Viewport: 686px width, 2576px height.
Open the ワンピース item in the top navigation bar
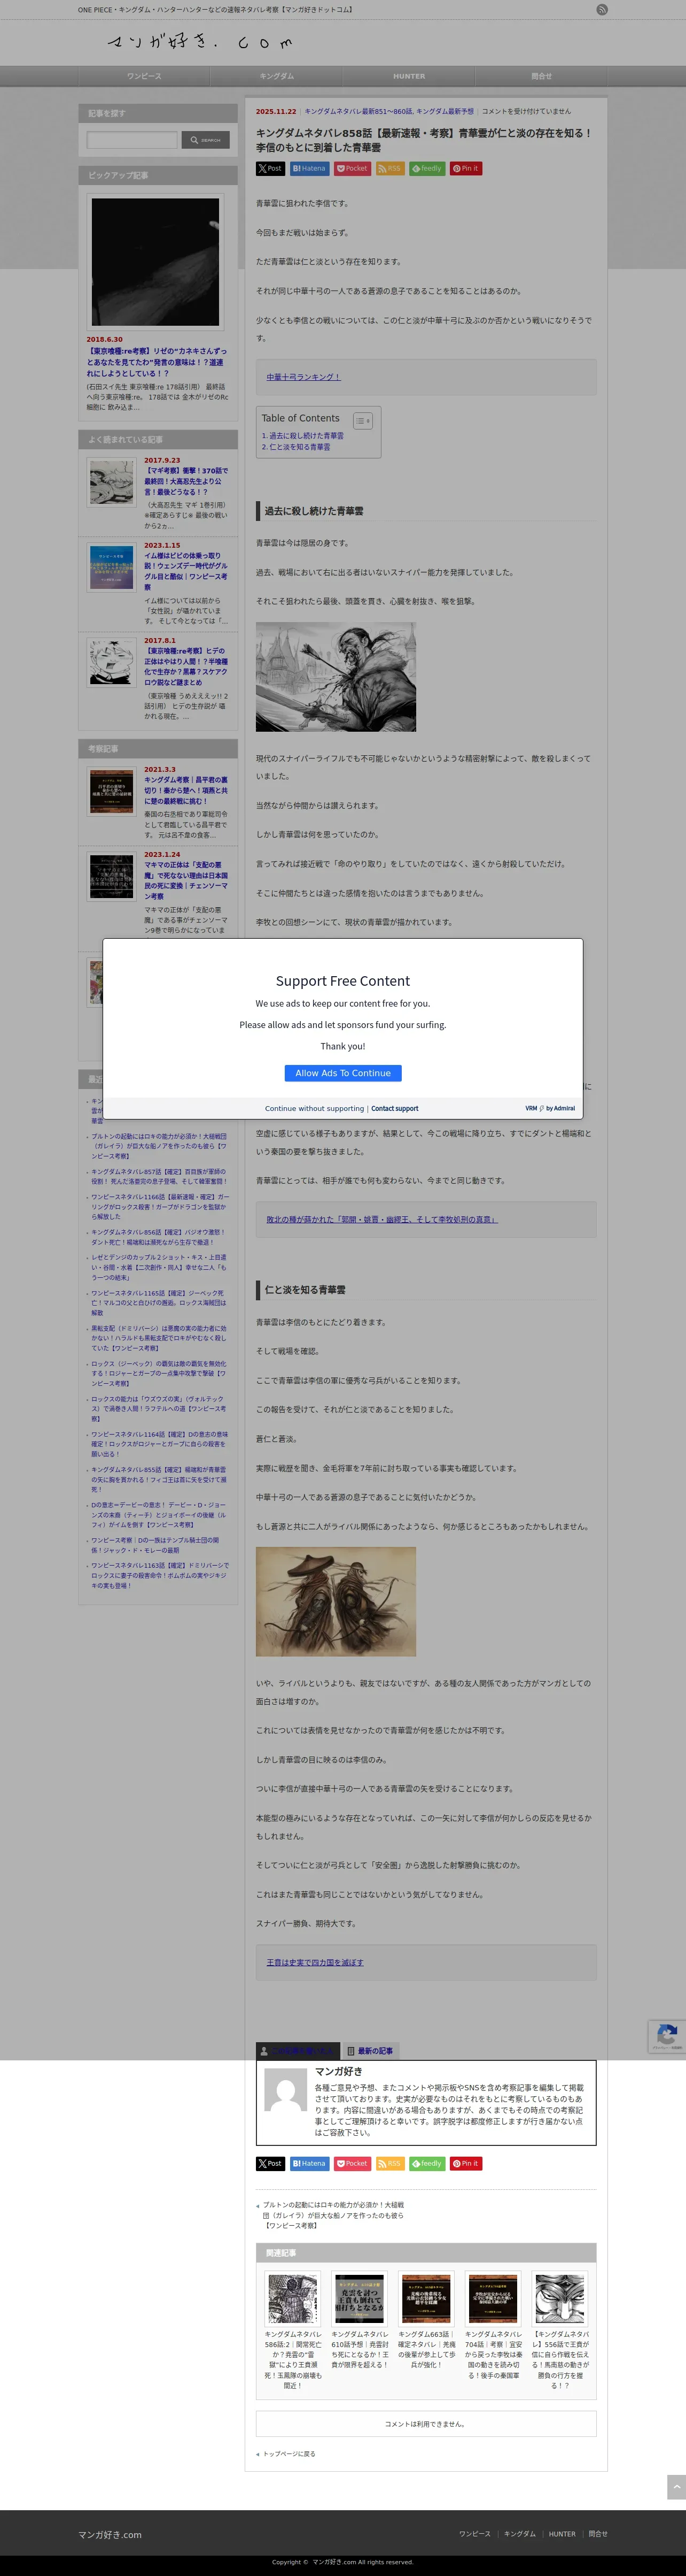click(144, 76)
